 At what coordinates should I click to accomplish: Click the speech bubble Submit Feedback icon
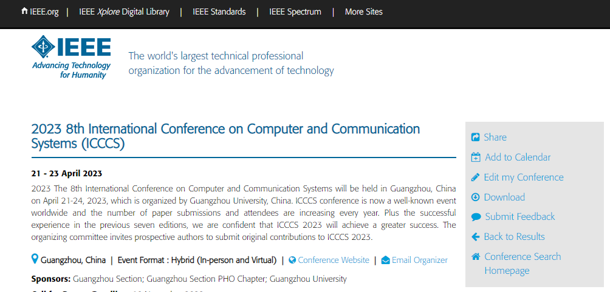click(x=476, y=217)
